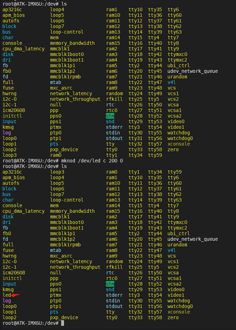Click 'ubi_ctrl' in the first ls output

coord(179,66)
